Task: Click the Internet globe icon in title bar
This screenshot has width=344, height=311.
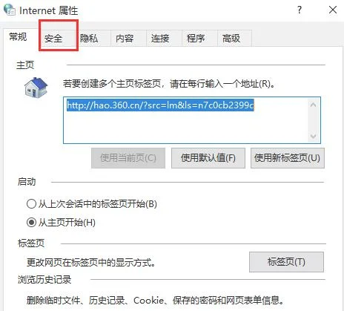Action: (x=10, y=10)
